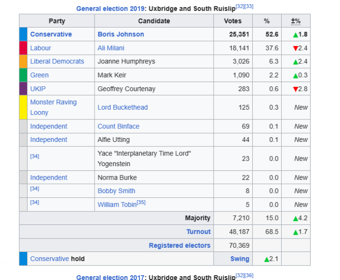This screenshot has height=280, width=340.
Task: Open the Boris Johnson candidate link
Action: [121, 34]
